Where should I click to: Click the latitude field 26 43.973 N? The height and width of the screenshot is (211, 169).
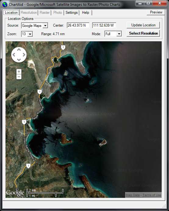(x=78, y=25)
